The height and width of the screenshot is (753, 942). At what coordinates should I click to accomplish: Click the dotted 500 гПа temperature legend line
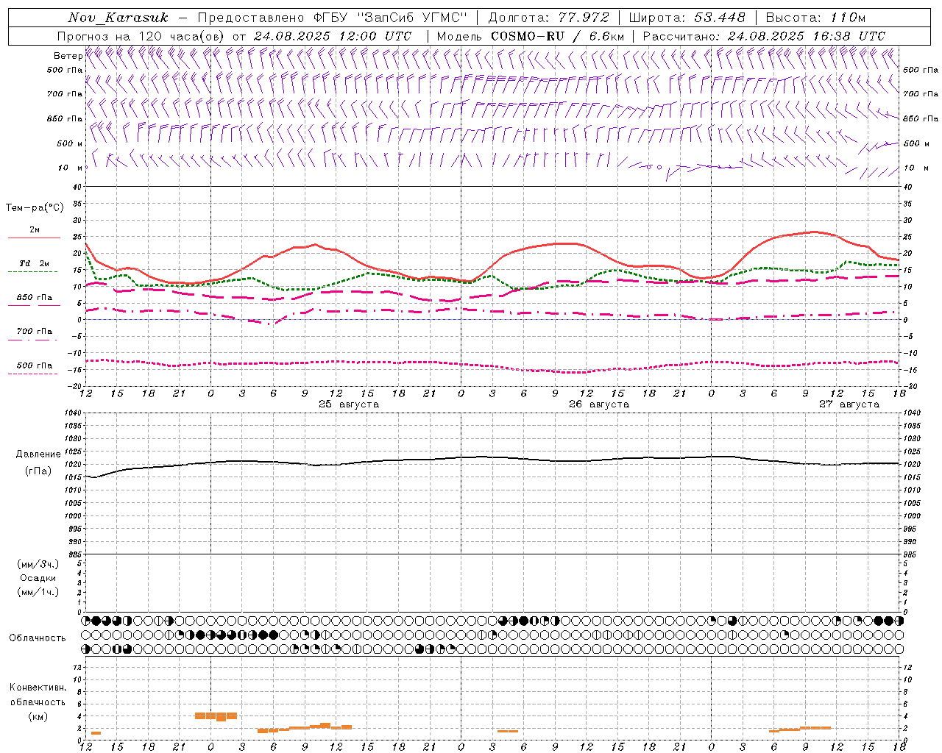tap(32, 374)
